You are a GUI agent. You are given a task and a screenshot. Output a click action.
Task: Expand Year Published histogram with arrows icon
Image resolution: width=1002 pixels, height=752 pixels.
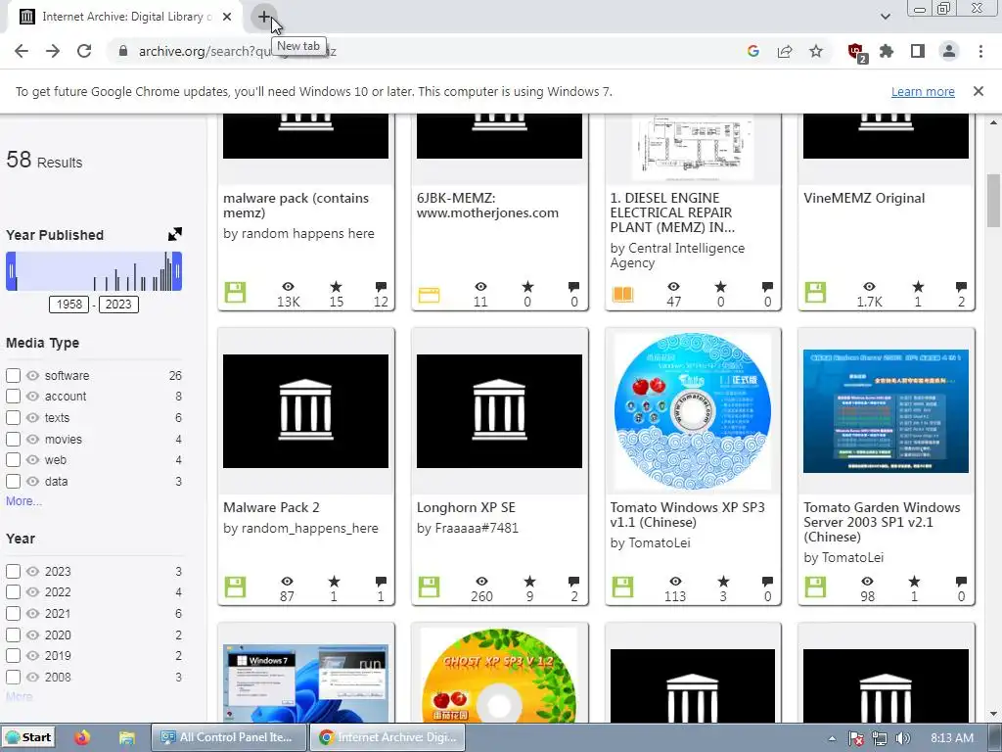tap(174, 234)
